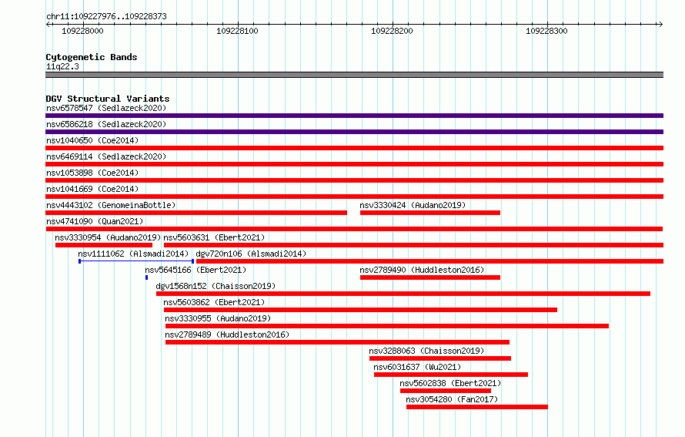Image resolution: width=685 pixels, height=437 pixels.
Task: Select nsv1041669 (Coe2014) label
Action: click(x=92, y=189)
